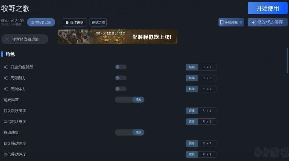Click the F1 + 5 hotkey field
The width and height of the screenshot is (289, 161).
coord(207,122)
